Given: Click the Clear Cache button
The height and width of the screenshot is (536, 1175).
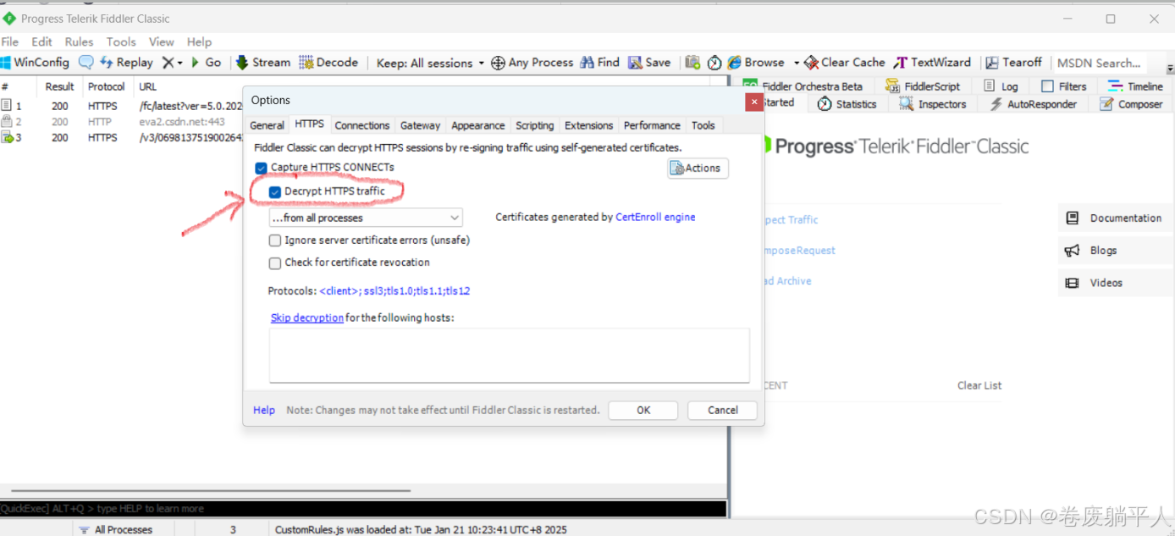Looking at the screenshot, I should coord(844,63).
